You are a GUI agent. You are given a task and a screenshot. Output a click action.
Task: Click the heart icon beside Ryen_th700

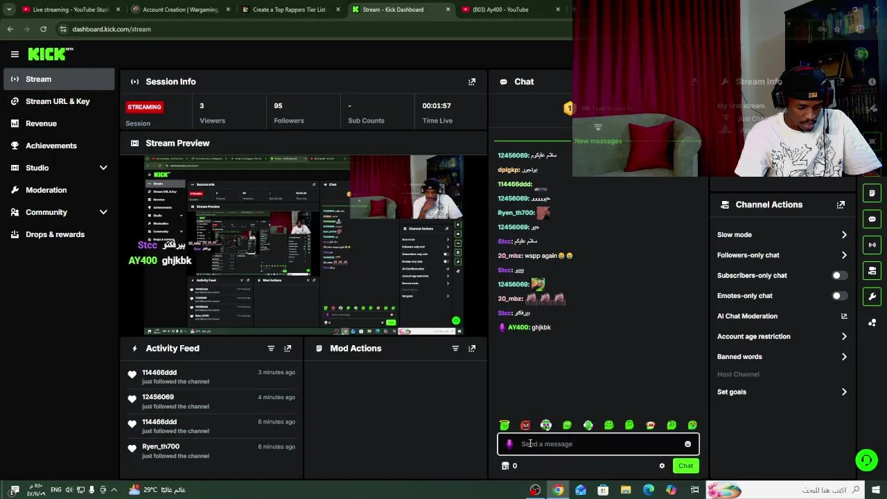132,449
